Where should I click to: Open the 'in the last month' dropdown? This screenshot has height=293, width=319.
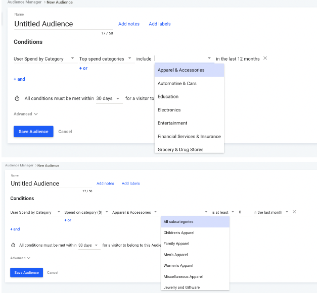coord(271,212)
